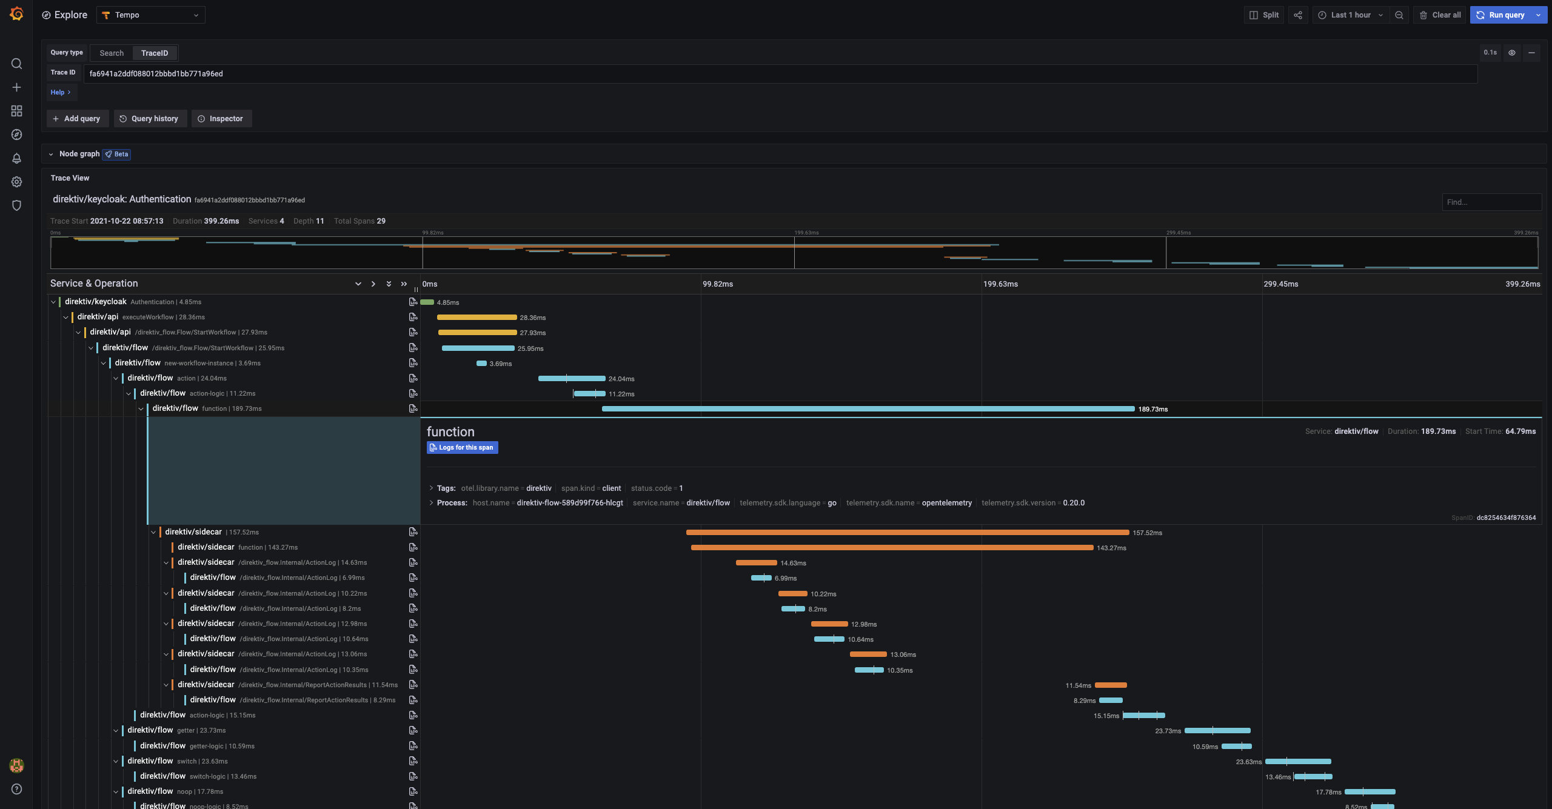Open the Tempo datasource dropdown

[x=150, y=15]
